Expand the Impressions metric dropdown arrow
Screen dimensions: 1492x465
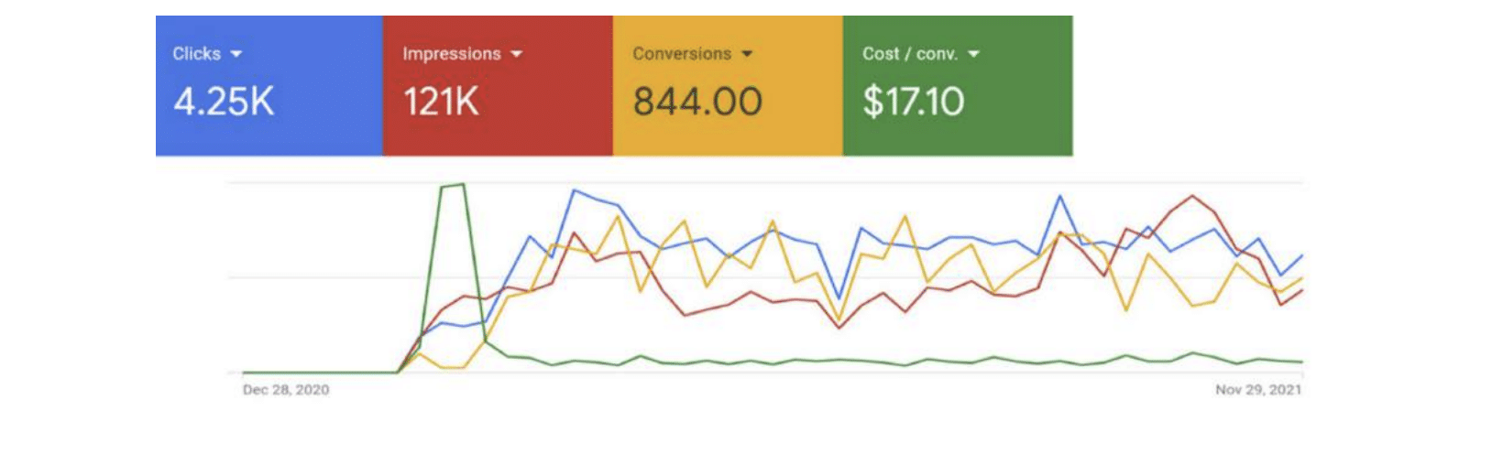click(517, 54)
